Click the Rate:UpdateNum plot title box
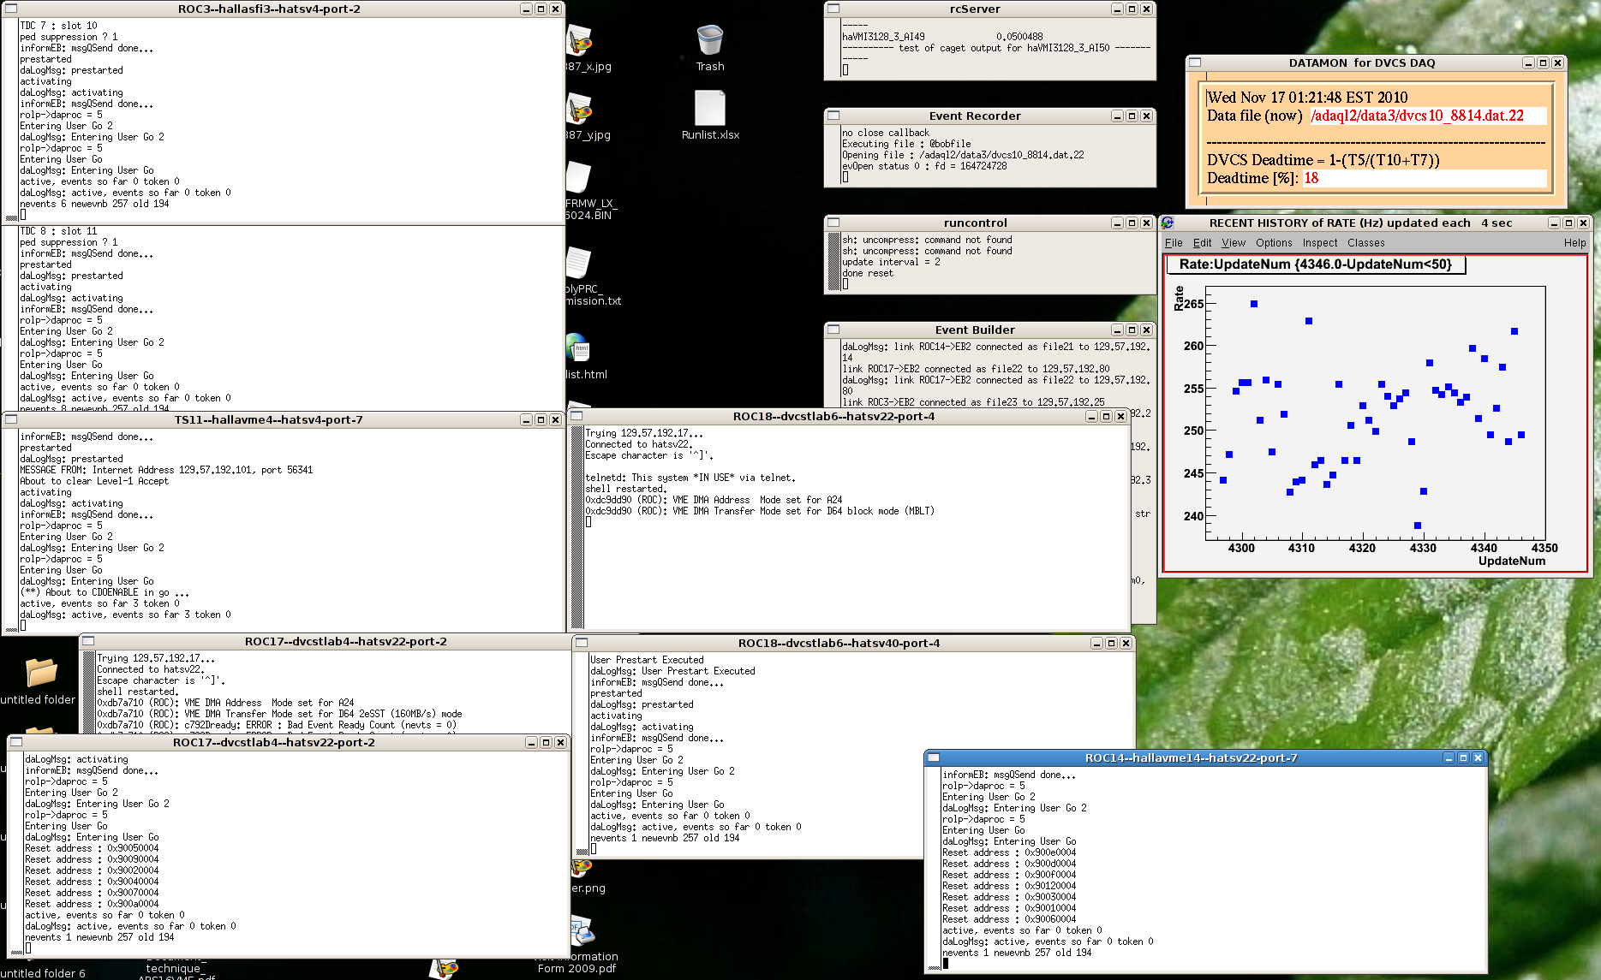This screenshot has height=980, width=1601. coord(1316,264)
